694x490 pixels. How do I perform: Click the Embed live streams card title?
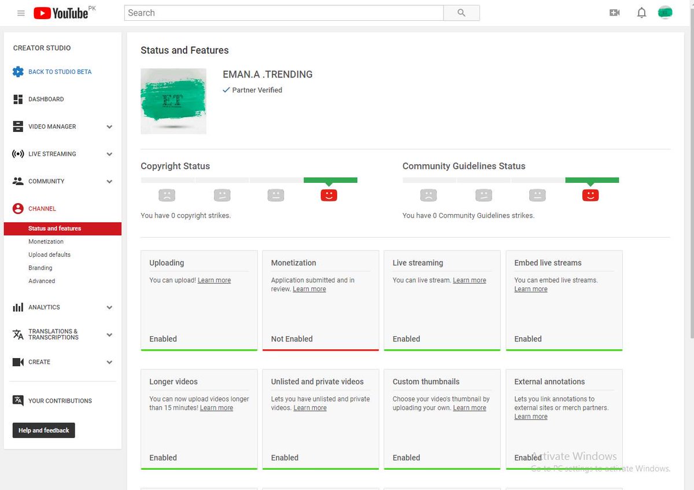548,263
